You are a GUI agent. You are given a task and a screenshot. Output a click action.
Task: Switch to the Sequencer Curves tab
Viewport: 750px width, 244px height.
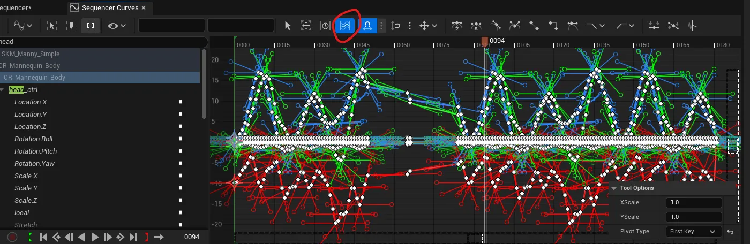coord(110,8)
